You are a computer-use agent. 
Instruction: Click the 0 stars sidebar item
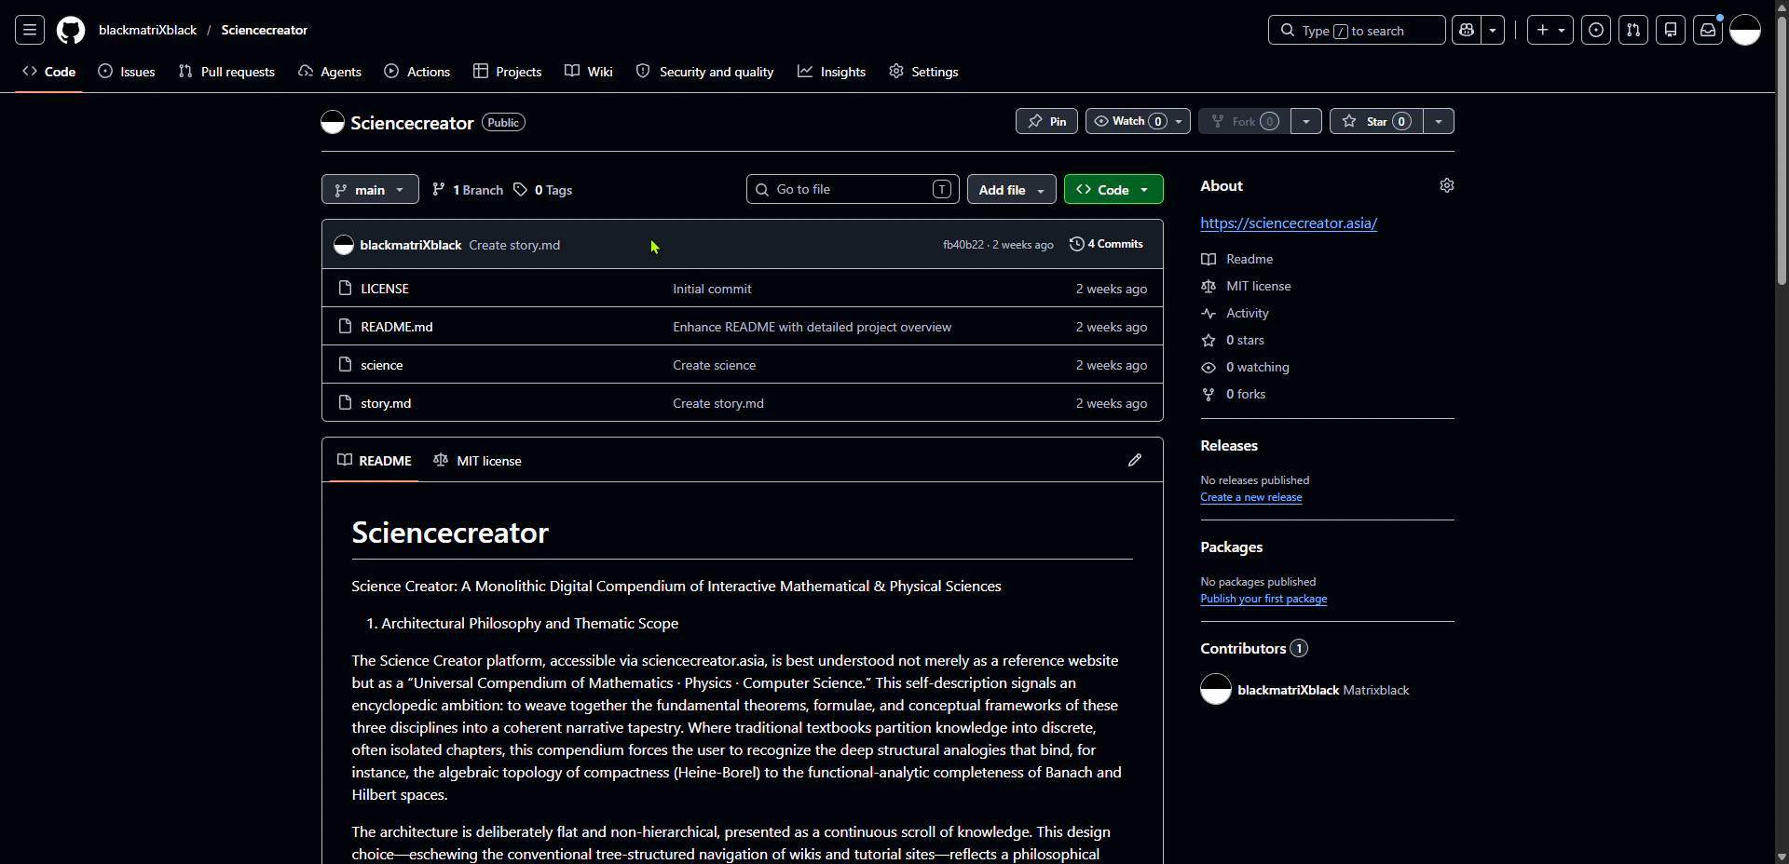click(x=1233, y=340)
